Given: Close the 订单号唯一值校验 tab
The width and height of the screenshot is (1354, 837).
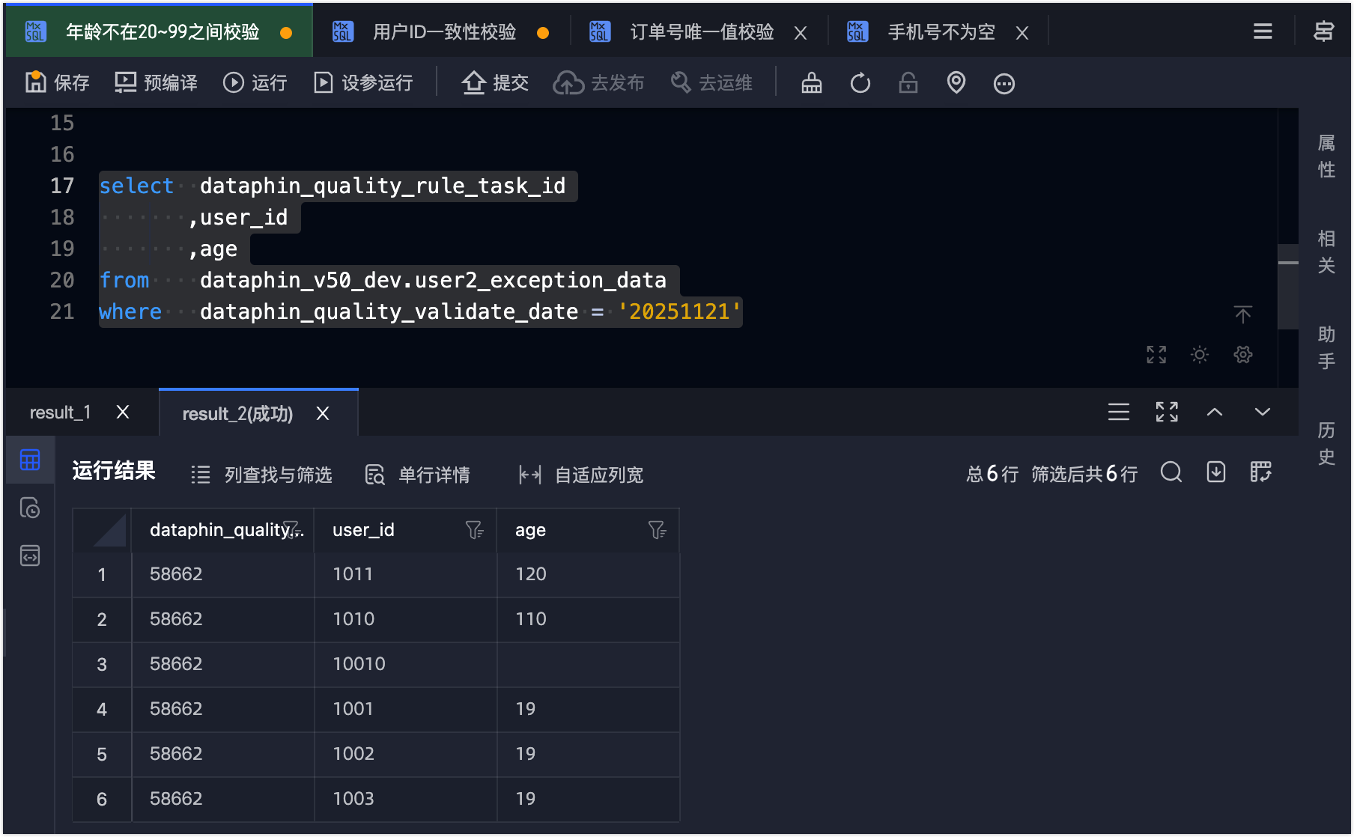Looking at the screenshot, I should tap(801, 33).
